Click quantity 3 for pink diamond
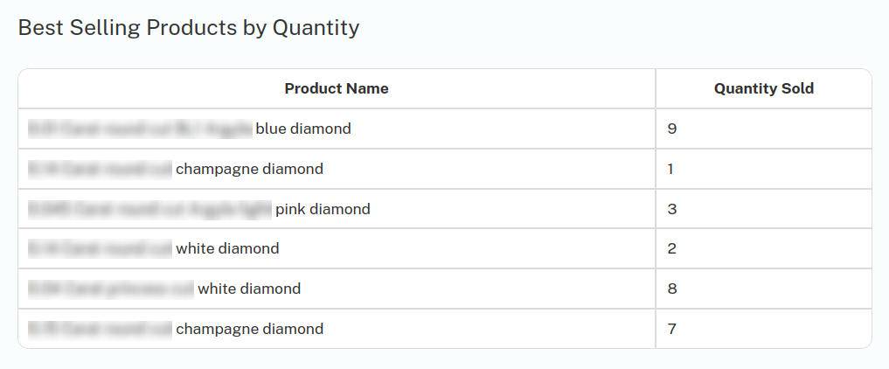Image resolution: width=889 pixels, height=369 pixels. [672, 210]
